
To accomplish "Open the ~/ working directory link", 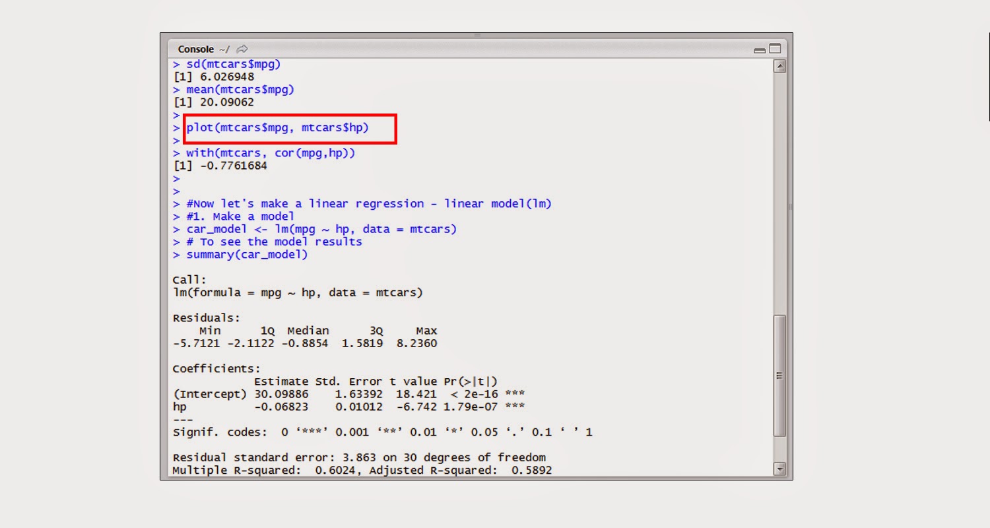I will click(x=223, y=49).
